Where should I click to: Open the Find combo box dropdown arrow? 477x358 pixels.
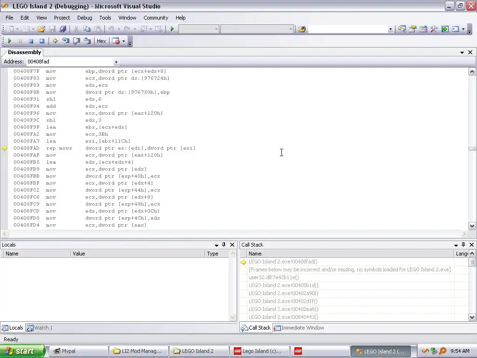point(390,29)
